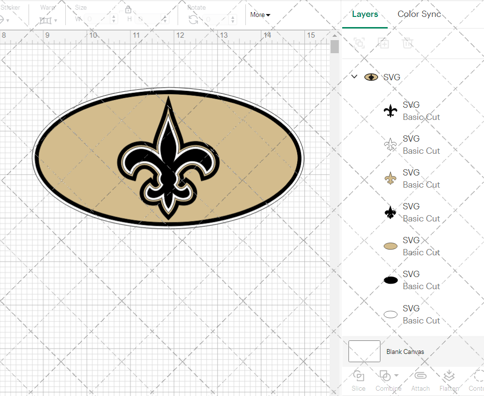Viewport: 484px width, 396px height.
Task: Click the lock aspect ratio icon
Action: 128,10
